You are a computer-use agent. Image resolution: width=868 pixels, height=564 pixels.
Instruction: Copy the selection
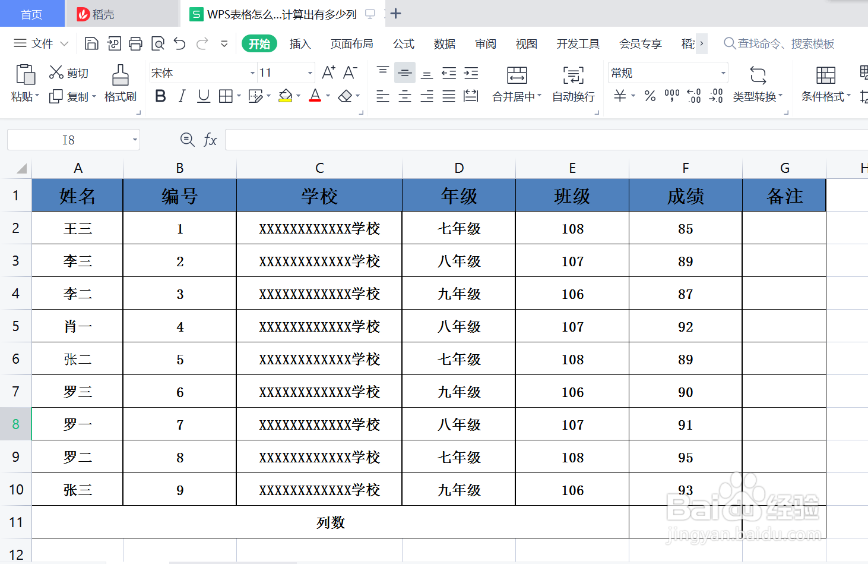(x=56, y=96)
